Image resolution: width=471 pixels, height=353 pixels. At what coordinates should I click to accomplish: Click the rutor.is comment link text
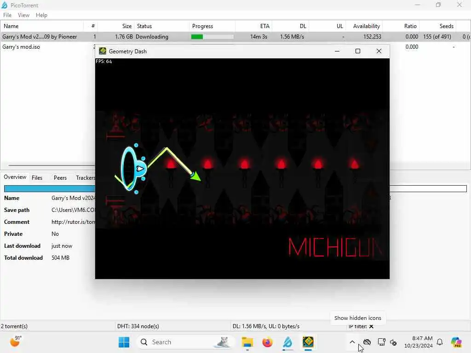[73, 222]
